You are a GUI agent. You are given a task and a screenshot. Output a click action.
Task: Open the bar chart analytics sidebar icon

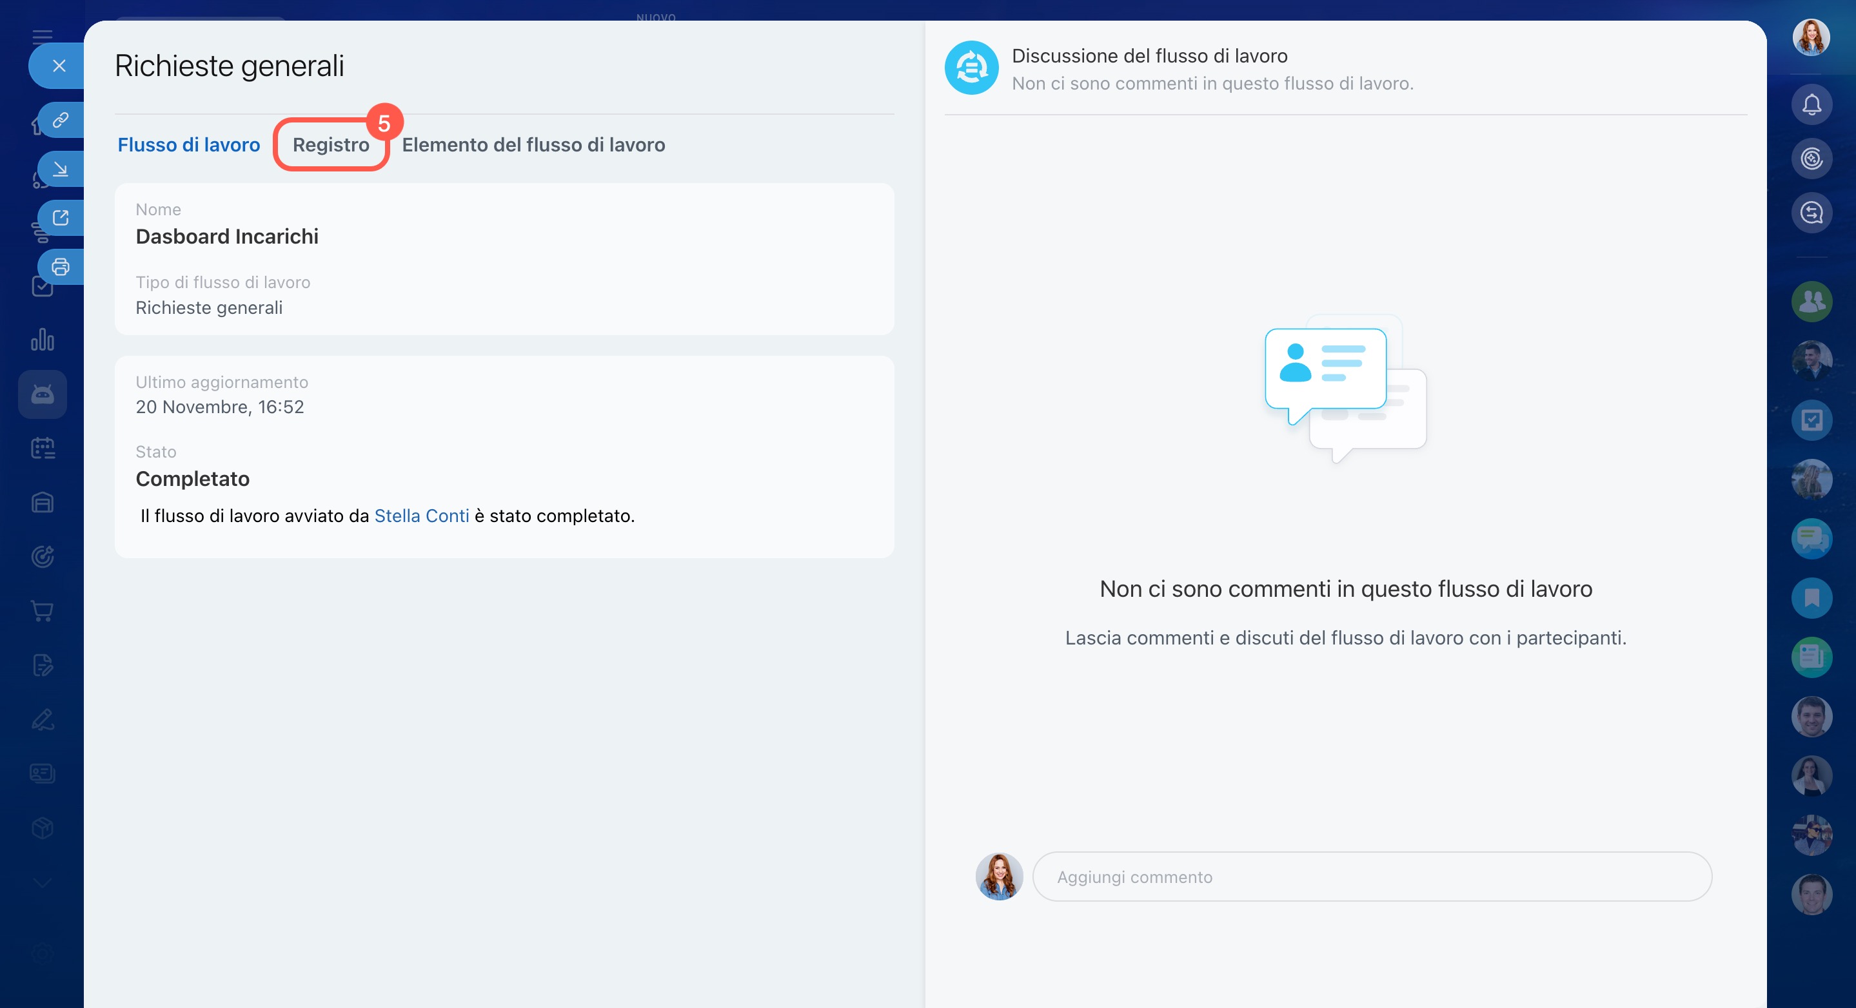tap(43, 340)
